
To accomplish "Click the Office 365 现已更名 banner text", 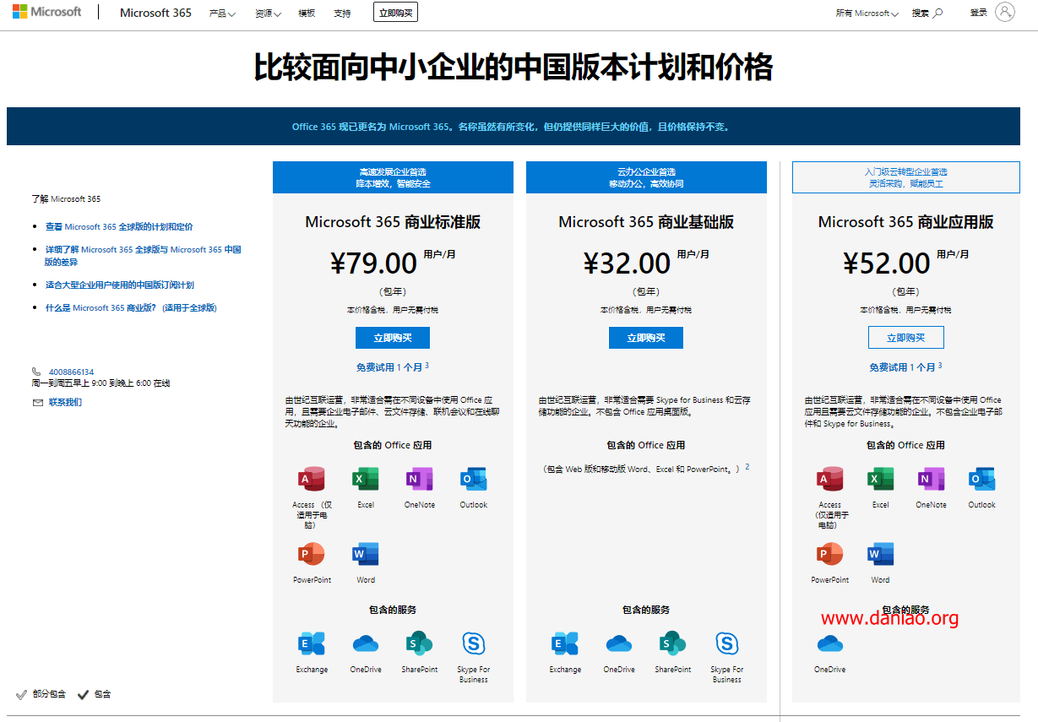I will click(x=512, y=127).
